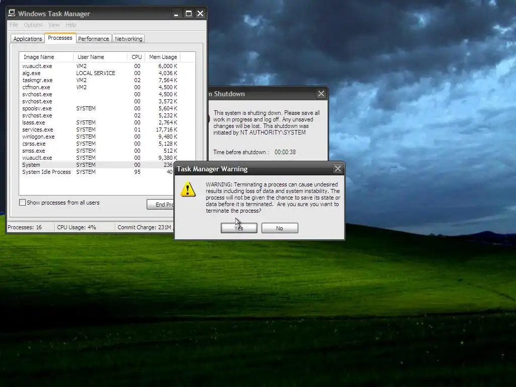The width and height of the screenshot is (516, 387).
Task: Click the Commit Charge status entry
Action: tap(145, 227)
